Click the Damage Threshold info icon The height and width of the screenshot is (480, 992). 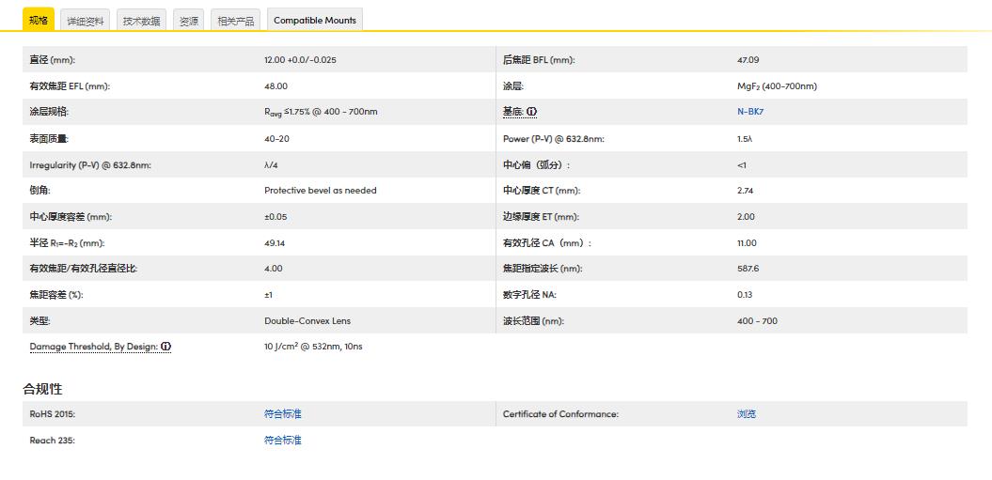coord(166,347)
